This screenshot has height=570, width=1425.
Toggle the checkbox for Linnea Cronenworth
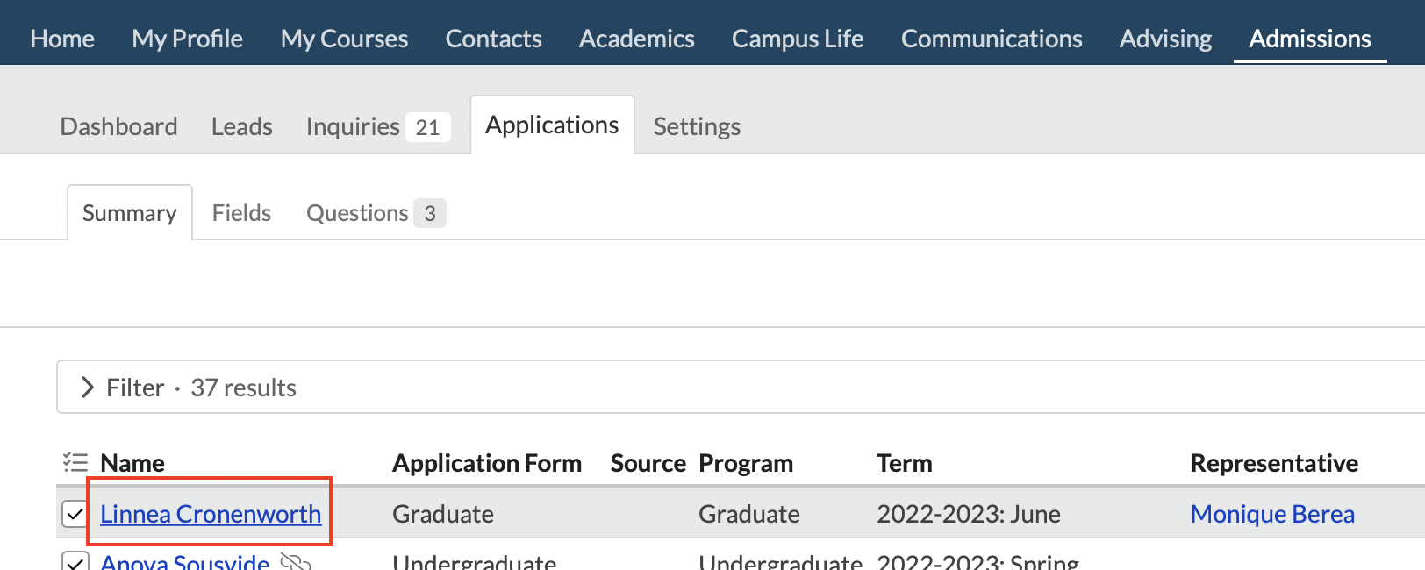coord(75,514)
